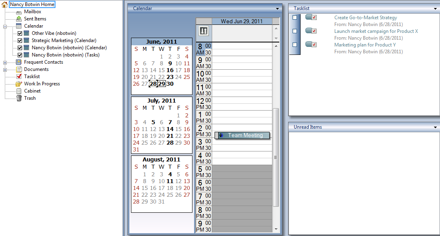Open the Team Meeting appointment

click(x=242, y=135)
